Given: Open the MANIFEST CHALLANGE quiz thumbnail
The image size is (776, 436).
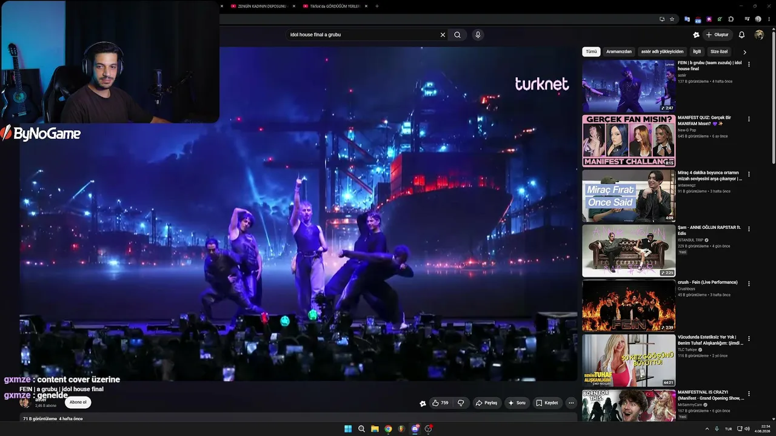Looking at the screenshot, I should pyautogui.click(x=629, y=141).
